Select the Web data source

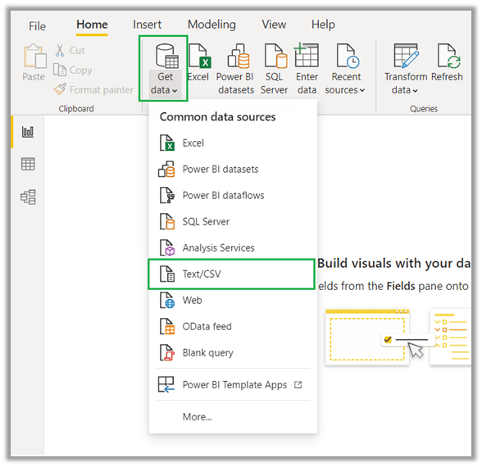pyautogui.click(x=233, y=300)
